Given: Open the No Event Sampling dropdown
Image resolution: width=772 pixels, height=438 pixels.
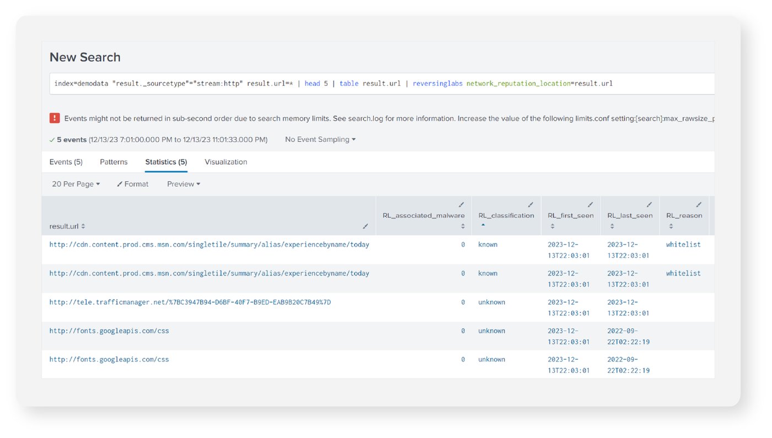Looking at the screenshot, I should (320, 139).
